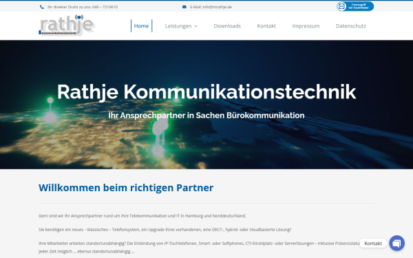Click the rathje Kommunikationstechnik logo
Screen dimensions: 413x258
pyautogui.click(x=67, y=25)
